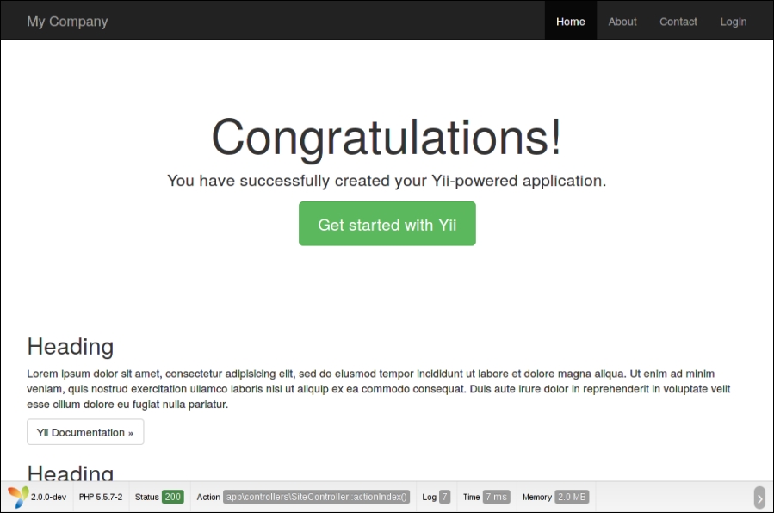Click the second Heading title above the toolbar
The height and width of the screenshot is (513, 774).
click(x=70, y=473)
